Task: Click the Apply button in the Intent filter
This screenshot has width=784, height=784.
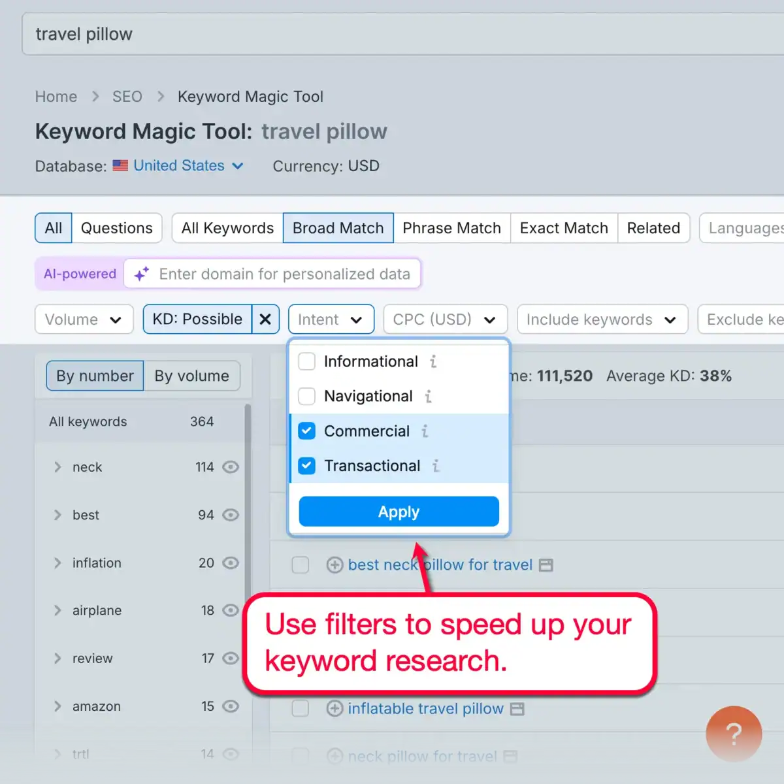Action: point(399,512)
